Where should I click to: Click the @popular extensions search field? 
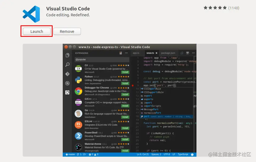102,60
